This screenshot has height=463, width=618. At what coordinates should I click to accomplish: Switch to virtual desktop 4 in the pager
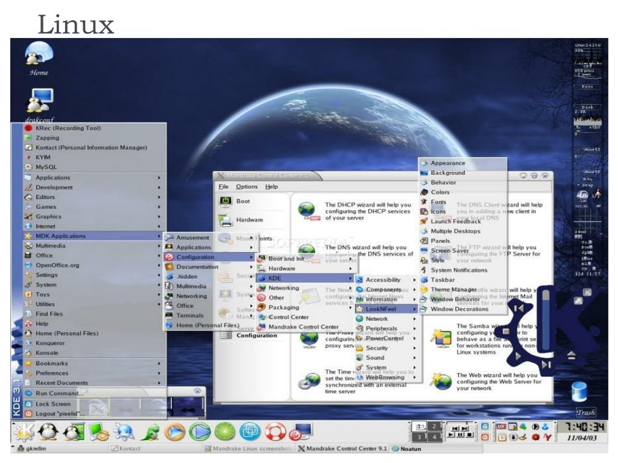[x=435, y=436]
